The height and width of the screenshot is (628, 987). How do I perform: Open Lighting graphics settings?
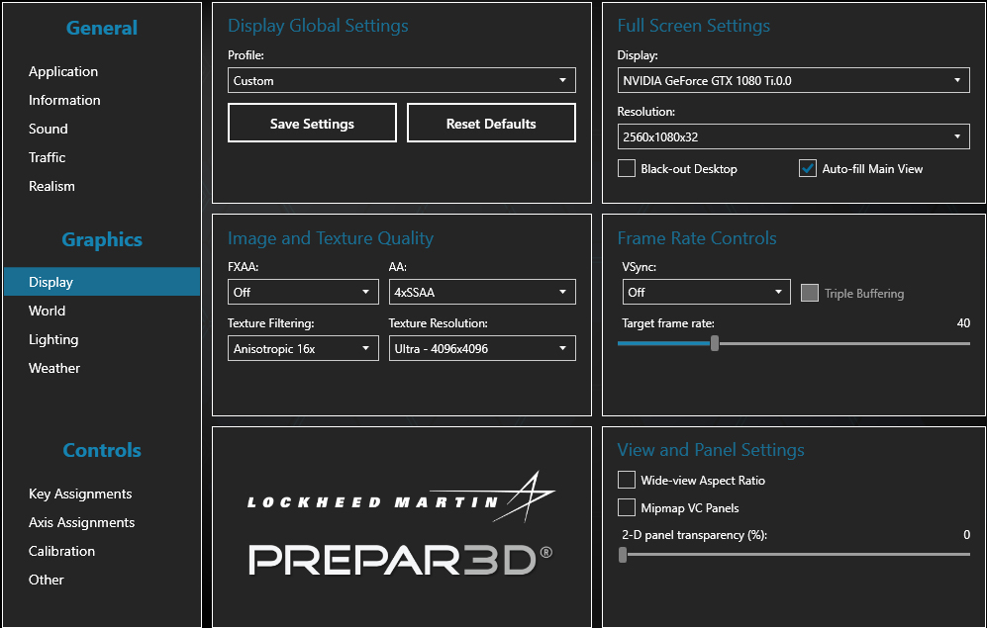tap(53, 339)
